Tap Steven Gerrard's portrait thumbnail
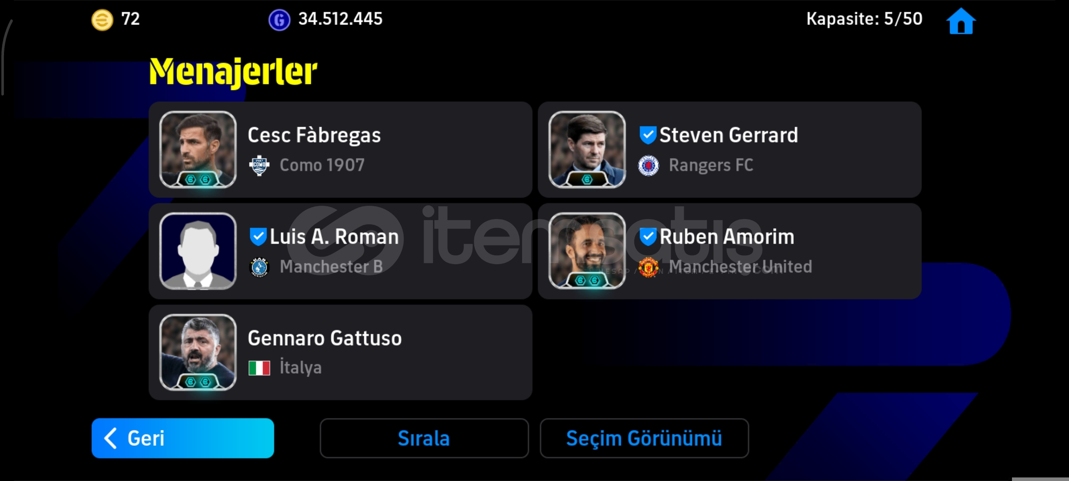1069x481 pixels. click(587, 150)
